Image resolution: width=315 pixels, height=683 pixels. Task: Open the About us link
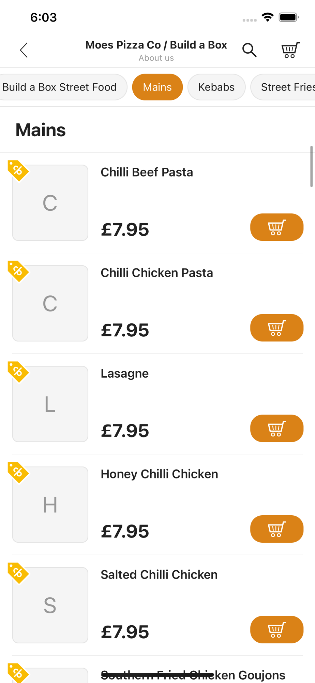156,58
